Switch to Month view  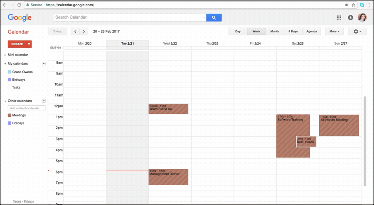pyautogui.click(x=275, y=31)
